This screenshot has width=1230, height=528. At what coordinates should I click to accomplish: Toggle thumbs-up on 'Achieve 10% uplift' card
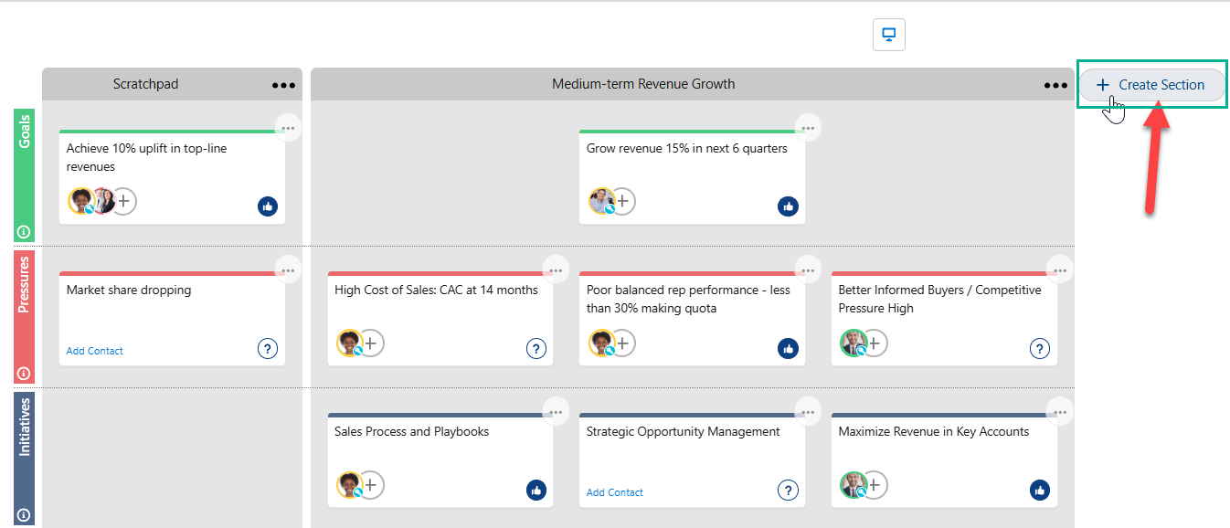coord(268,206)
